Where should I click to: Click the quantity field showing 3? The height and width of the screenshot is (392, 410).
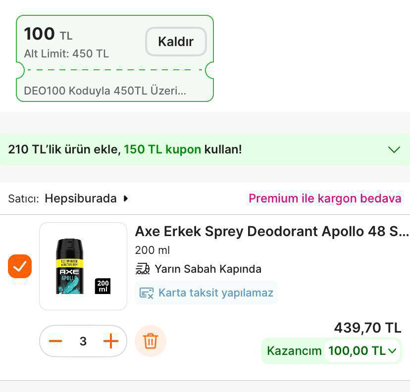pos(83,341)
